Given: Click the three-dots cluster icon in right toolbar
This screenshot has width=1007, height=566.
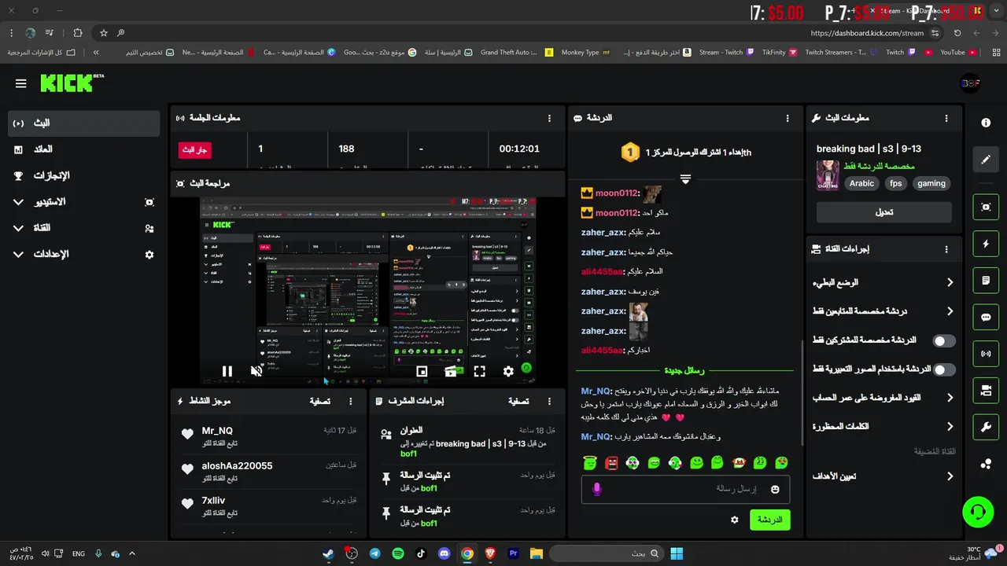Looking at the screenshot, I should tap(986, 464).
